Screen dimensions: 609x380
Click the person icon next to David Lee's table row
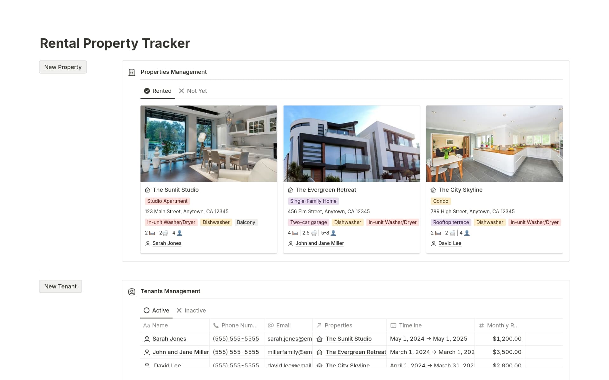(147, 365)
